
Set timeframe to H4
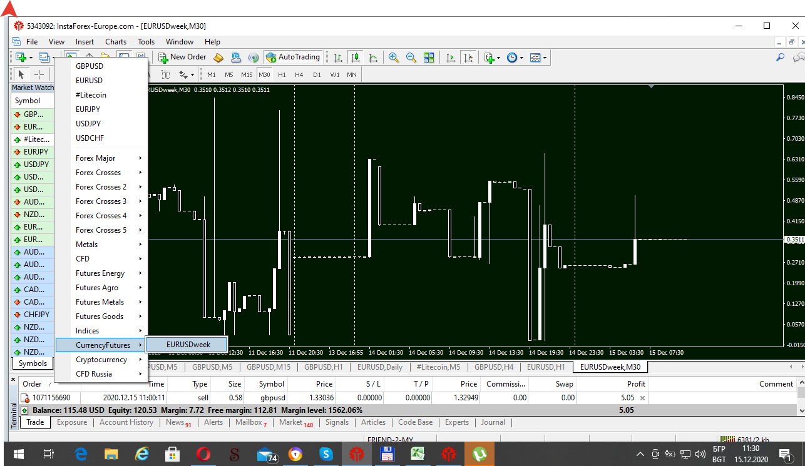299,74
